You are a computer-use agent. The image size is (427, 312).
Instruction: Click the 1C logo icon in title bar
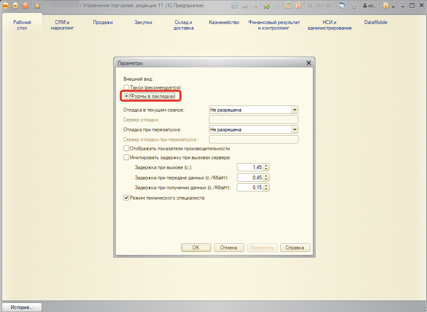coord(6,6)
